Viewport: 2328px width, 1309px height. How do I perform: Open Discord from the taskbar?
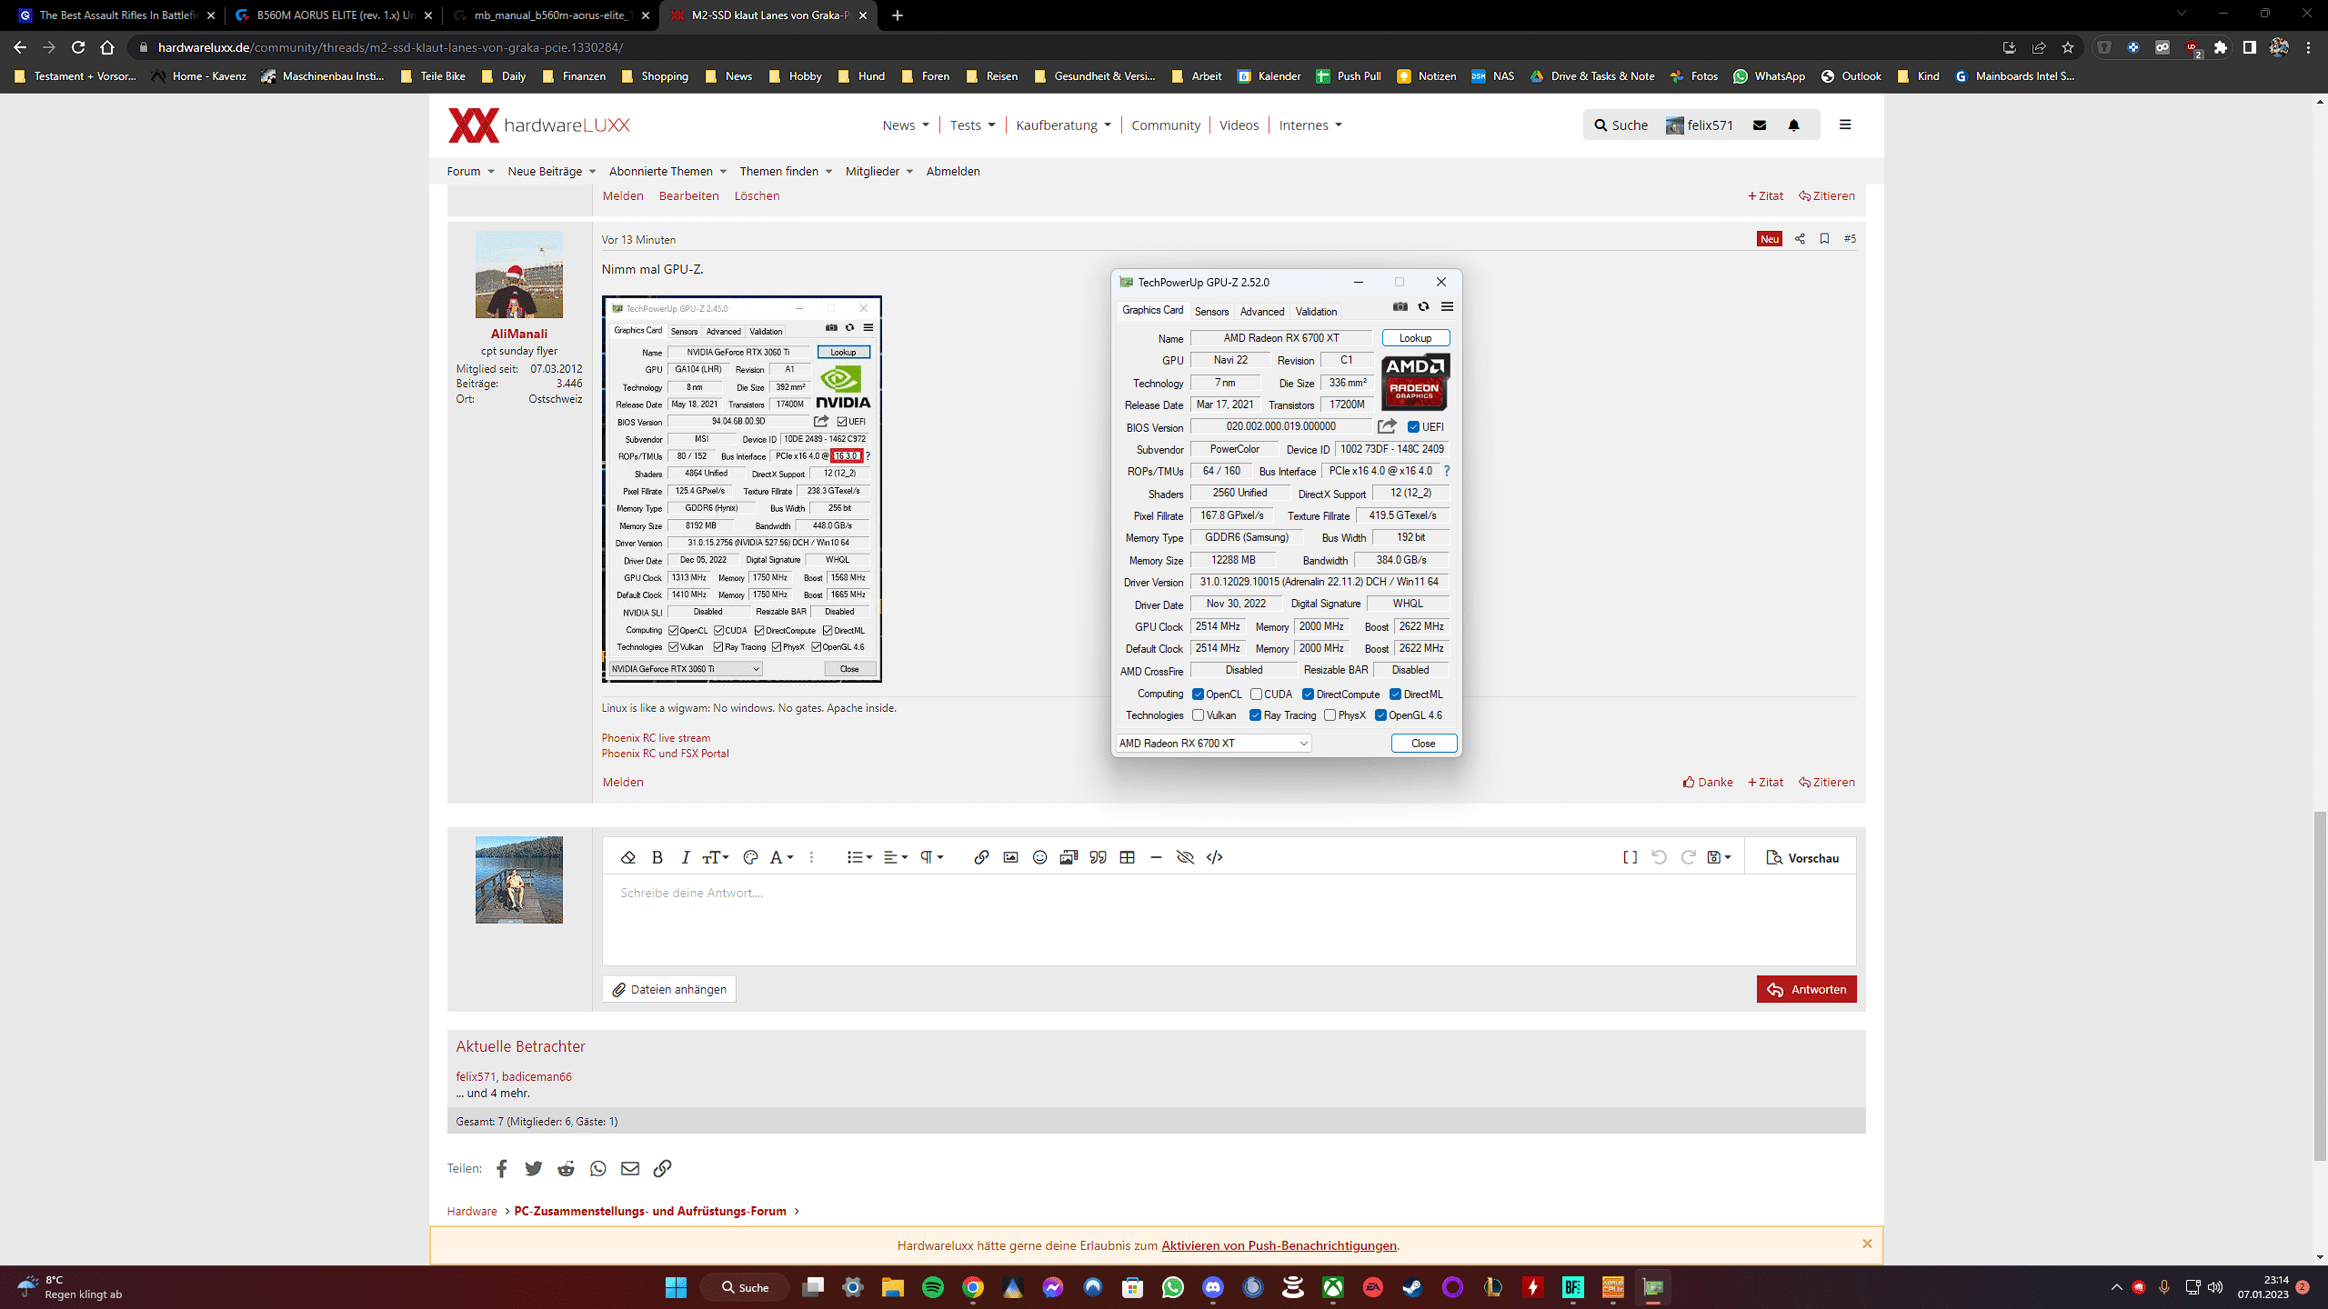pos(1213,1287)
